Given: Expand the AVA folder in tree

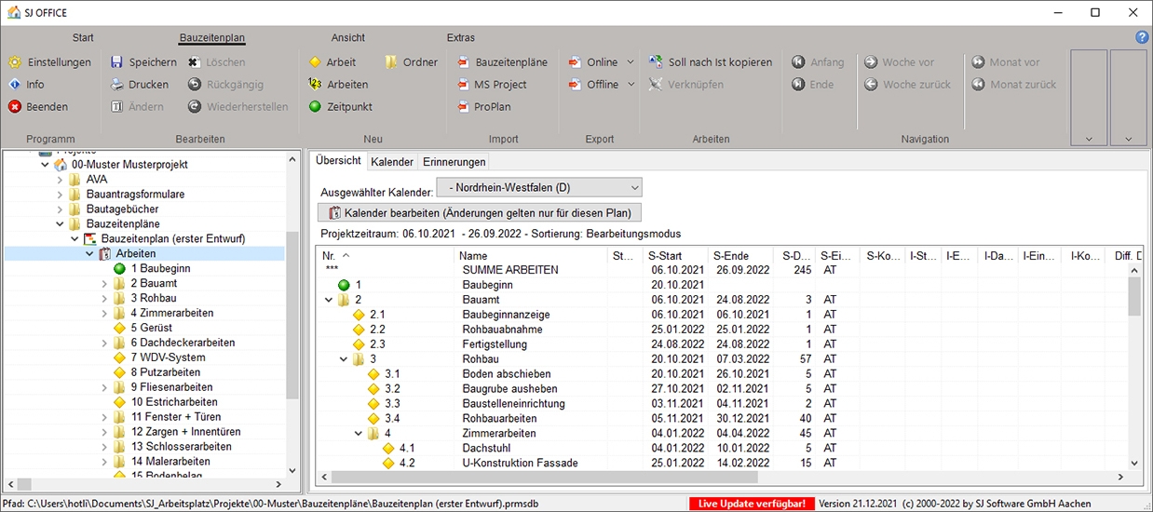Looking at the screenshot, I should (x=60, y=180).
